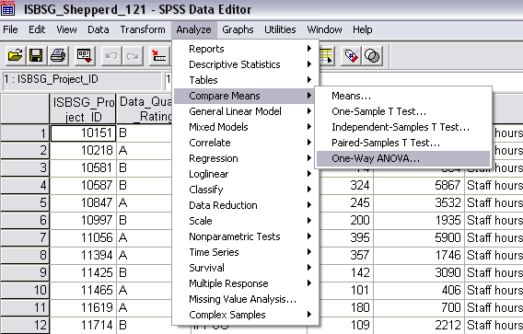Expand the Scale submenu
Viewport: 523px width, 334px height.
(x=246, y=222)
